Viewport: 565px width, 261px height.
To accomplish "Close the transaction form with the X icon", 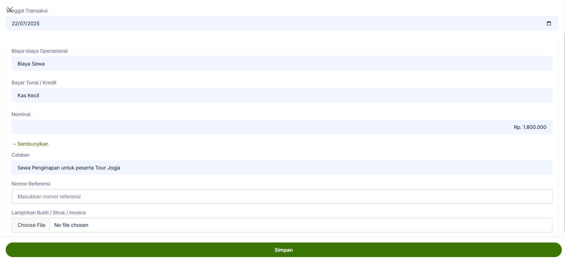I will click(x=10, y=9).
